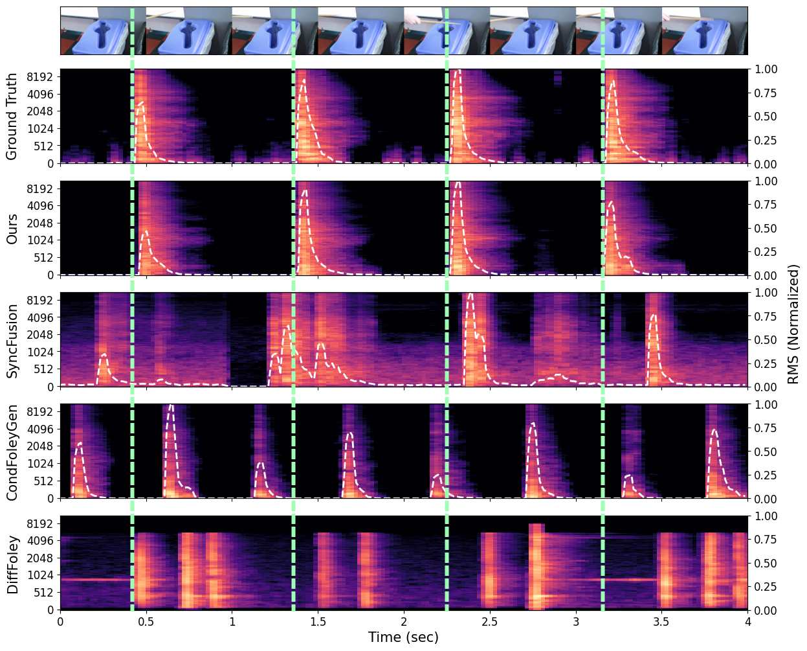Screen dimensions: 807x651
Task: Click the CondFoleyGen RMS peak near 0.65 seconds
Action: tap(171, 406)
